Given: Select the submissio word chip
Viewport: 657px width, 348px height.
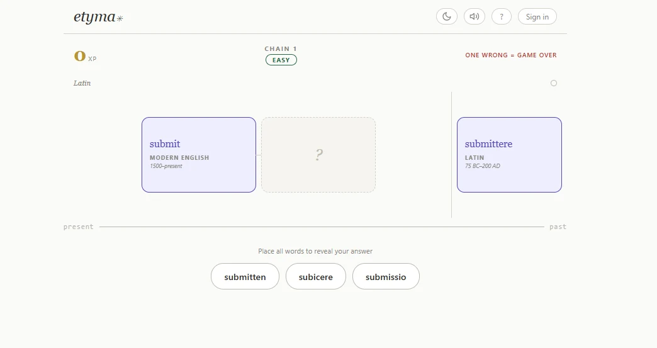Looking at the screenshot, I should (386, 276).
